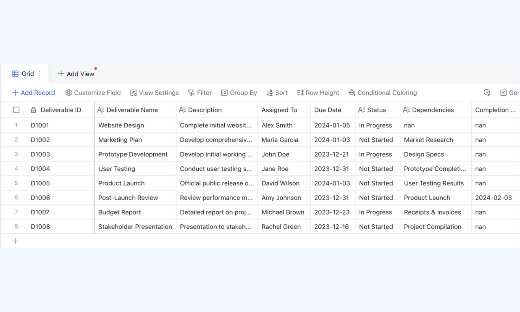Image resolution: width=520 pixels, height=312 pixels.
Task: Open Conditional Coloring settings
Action: click(x=383, y=93)
